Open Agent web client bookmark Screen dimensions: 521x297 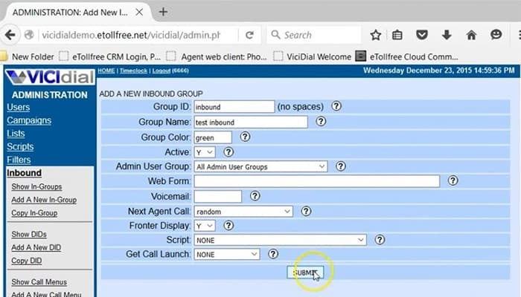click(217, 56)
